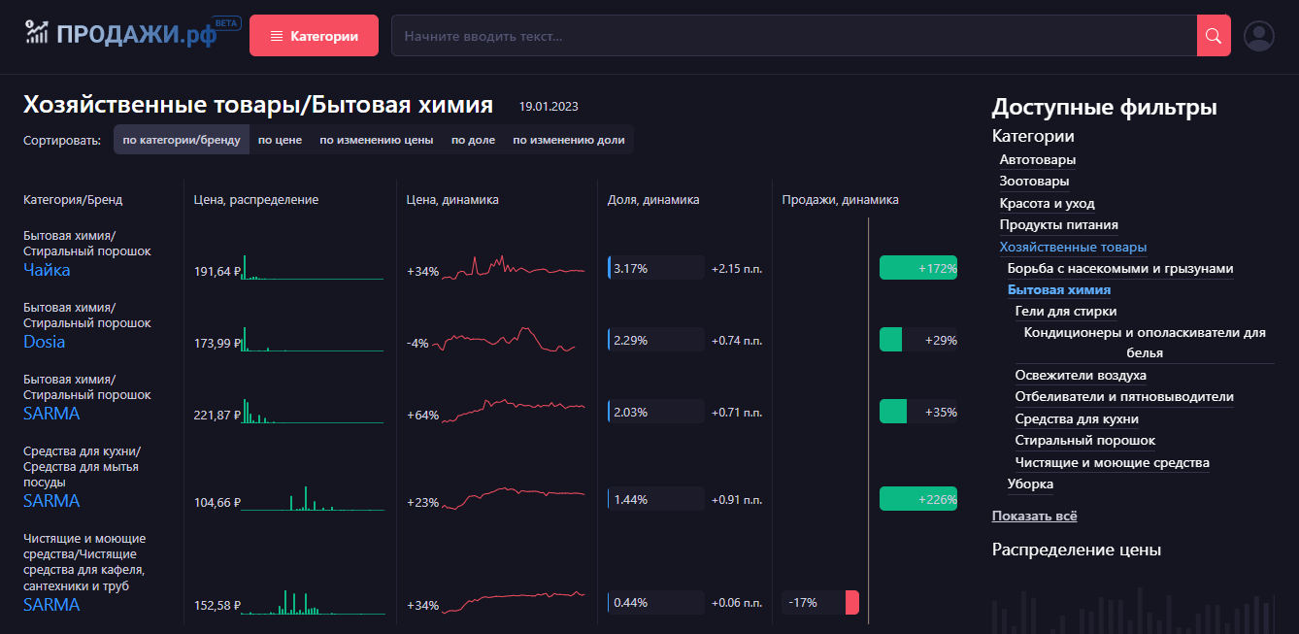
Task: Click the search magnifier icon button
Action: point(1213,36)
